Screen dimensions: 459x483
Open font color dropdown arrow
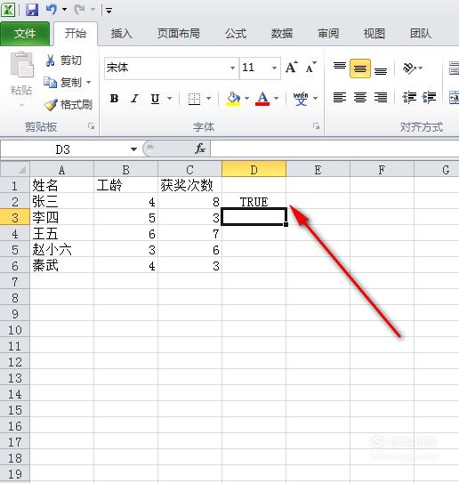(277, 99)
